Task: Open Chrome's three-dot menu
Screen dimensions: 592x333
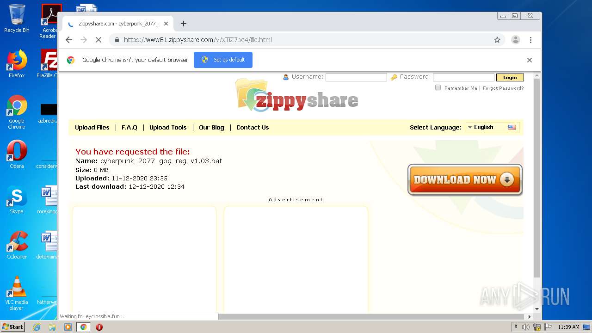Action: point(530,40)
